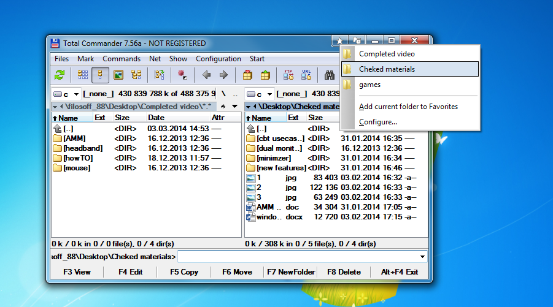
Task: Open left panel directory hotlist asterisk button
Action: 223,107
